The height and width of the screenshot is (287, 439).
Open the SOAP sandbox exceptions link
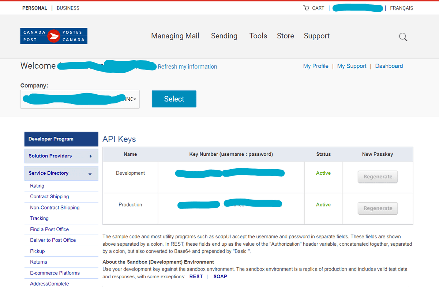220,277
